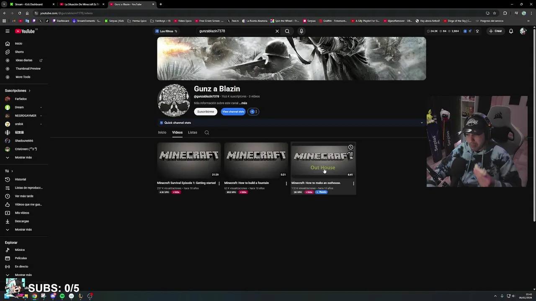This screenshot has height=301, width=536.
Task: Open Chrome from the taskbar
Action: [34, 296]
